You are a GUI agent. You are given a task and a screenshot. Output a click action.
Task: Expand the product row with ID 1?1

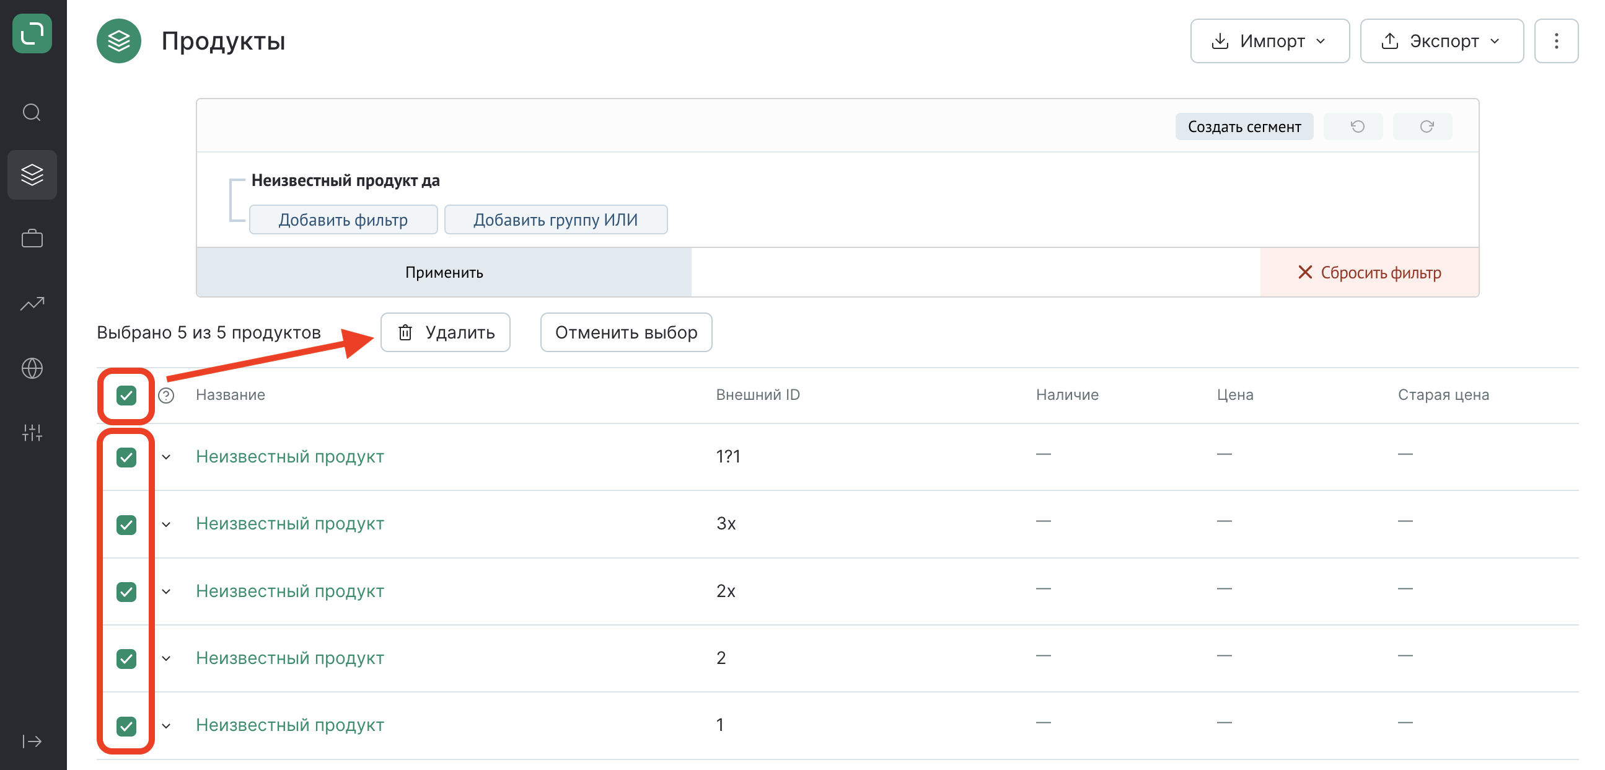tap(166, 458)
